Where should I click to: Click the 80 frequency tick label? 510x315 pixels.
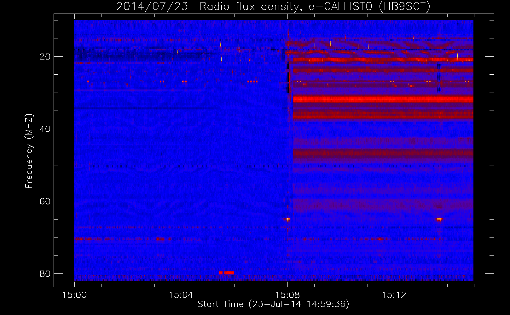(45, 273)
